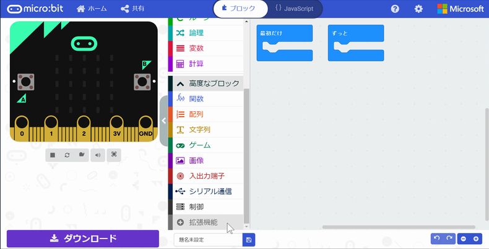Collapse the 高度なブロック category list
The height and width of the screenshot is (249, 489).
(x=206, y=83)
